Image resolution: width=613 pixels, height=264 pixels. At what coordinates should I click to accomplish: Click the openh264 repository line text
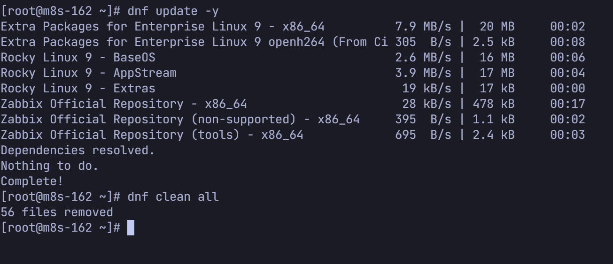pos(194,42)
